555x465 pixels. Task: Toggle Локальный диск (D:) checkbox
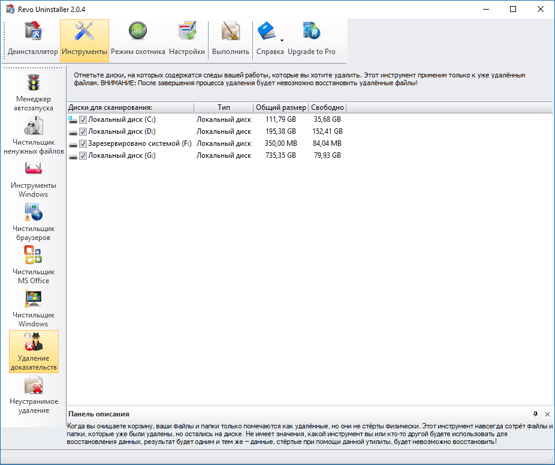83,131
